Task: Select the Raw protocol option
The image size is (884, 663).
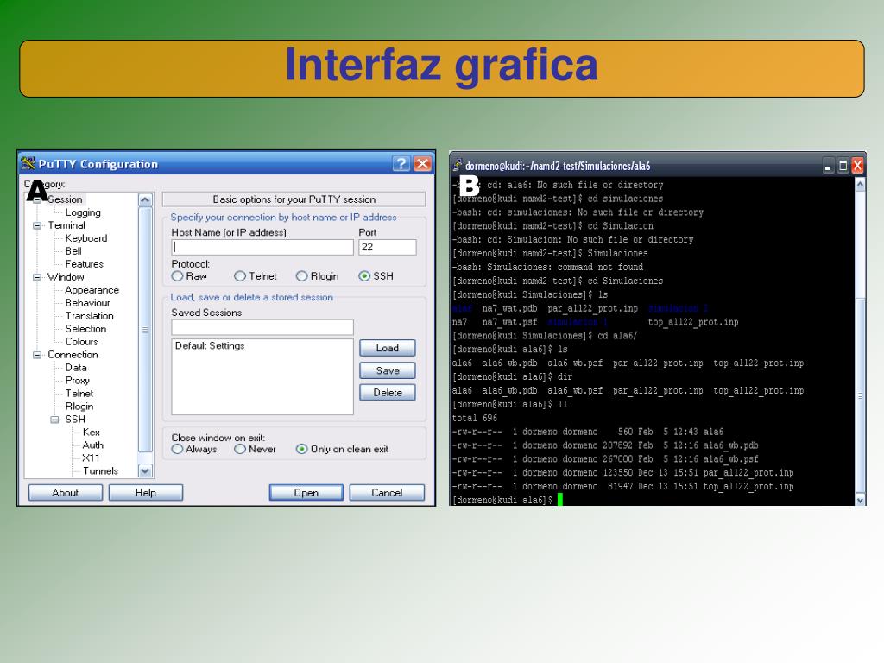Action: 178,276
